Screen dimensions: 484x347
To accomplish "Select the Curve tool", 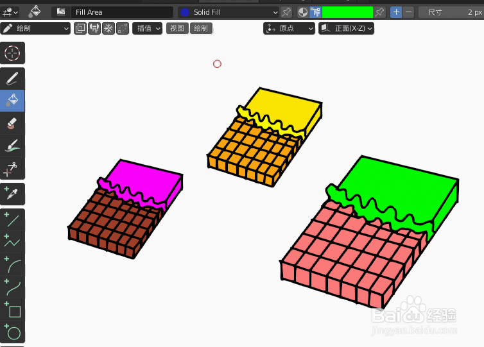I will [x=12, y=287].
